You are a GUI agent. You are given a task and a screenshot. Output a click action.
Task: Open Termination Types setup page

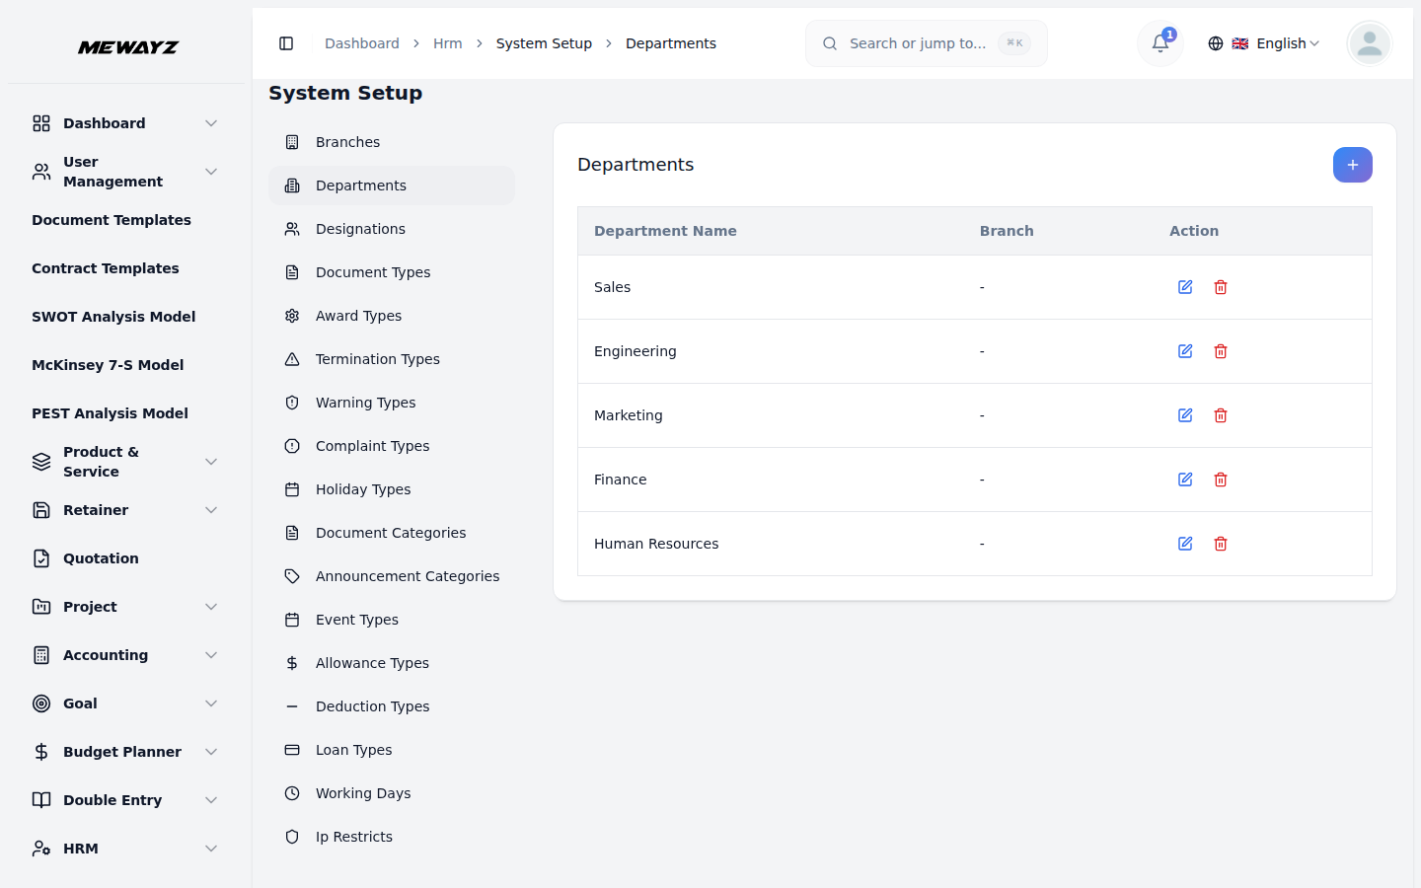392,359
